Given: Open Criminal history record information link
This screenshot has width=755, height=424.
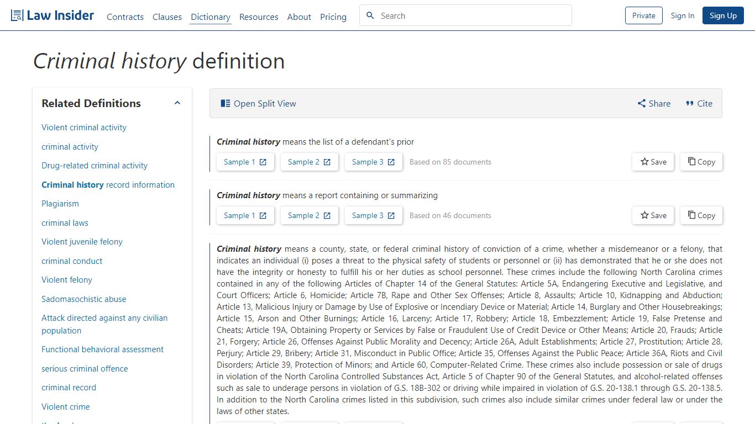Looking at the screenshot, I should [108, 185].
